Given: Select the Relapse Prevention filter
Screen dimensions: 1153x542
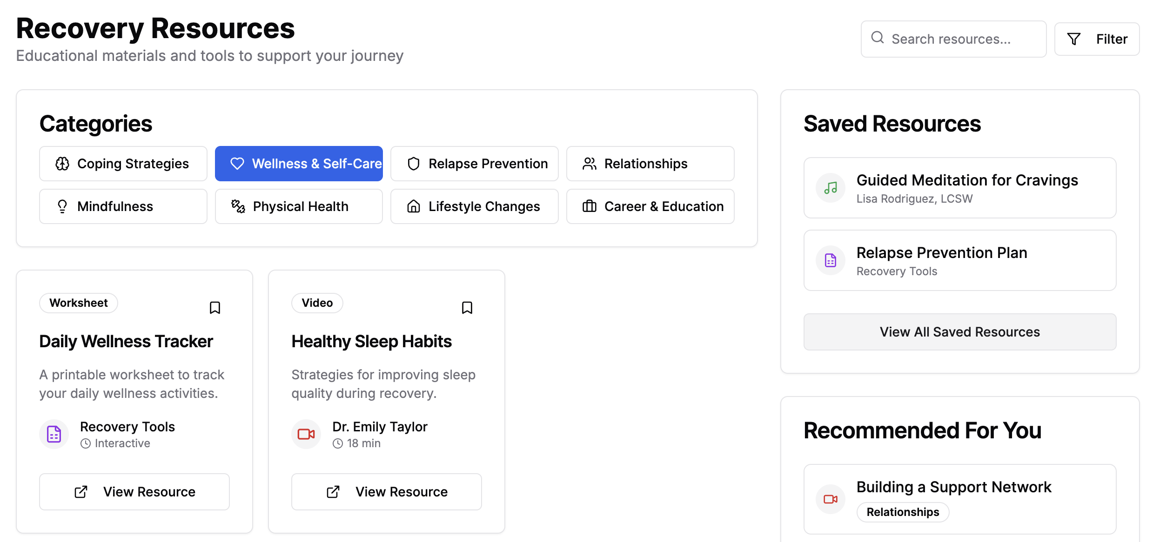Looking at the screenshot, I should click(x=474, y=163).
